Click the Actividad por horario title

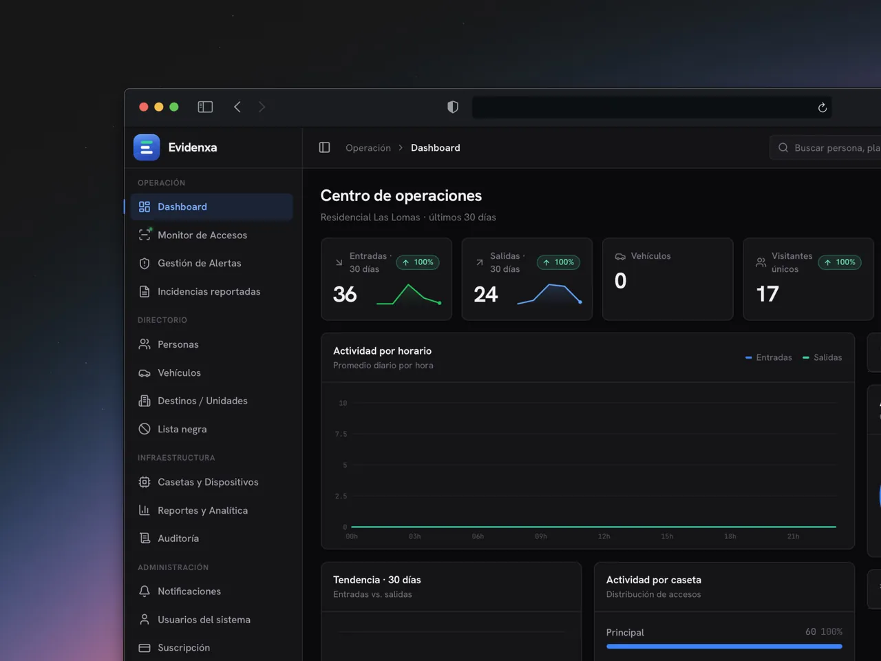tap(383, 351)
